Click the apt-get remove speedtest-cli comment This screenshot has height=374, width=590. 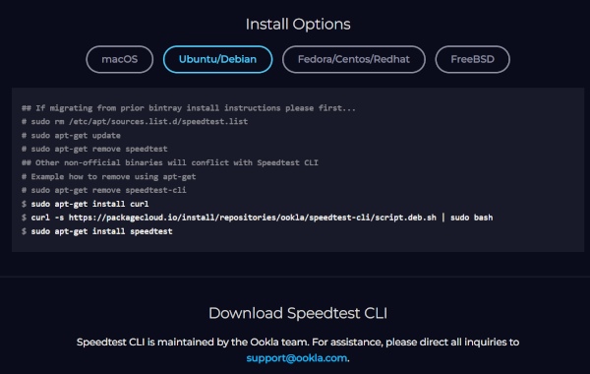[104, 190]
